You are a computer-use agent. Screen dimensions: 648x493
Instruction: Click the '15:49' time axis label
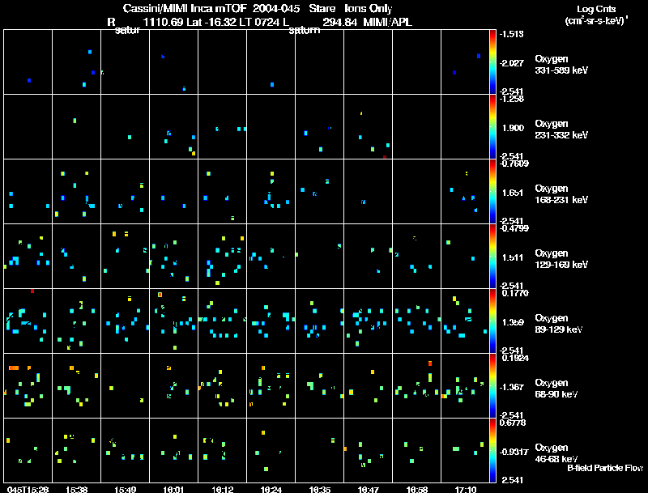[126, 489]
